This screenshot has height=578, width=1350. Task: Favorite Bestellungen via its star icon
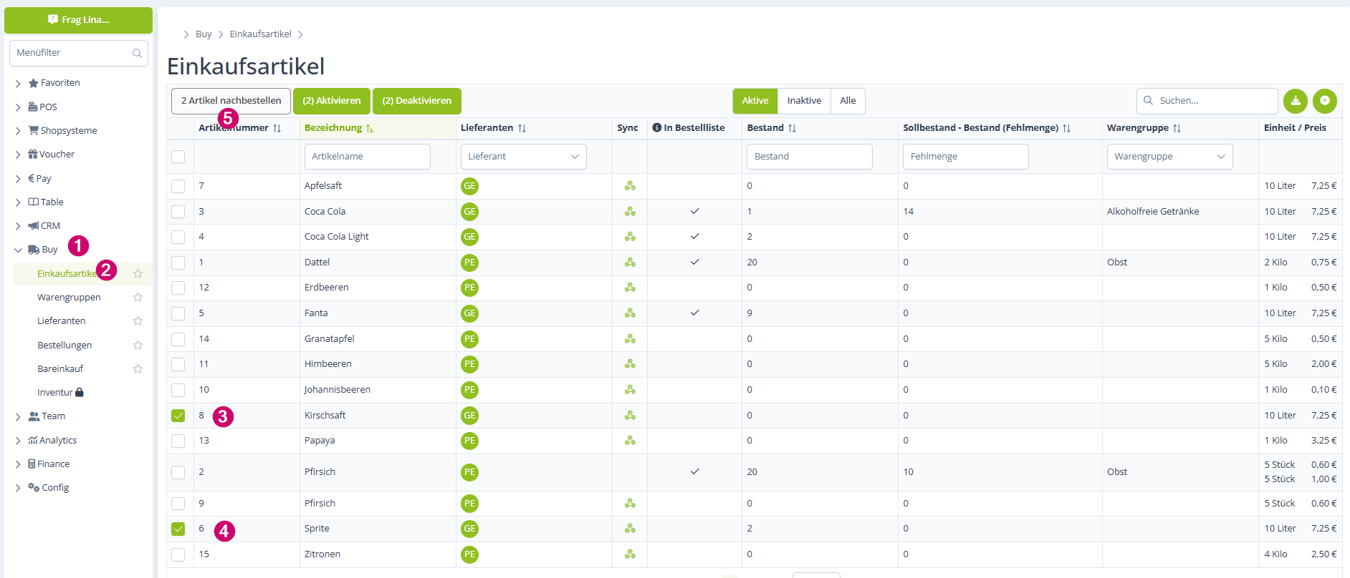coord(138,345)
